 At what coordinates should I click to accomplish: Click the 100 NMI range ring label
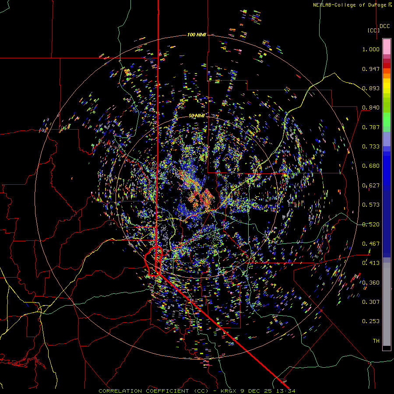click(x=197, y=35)
